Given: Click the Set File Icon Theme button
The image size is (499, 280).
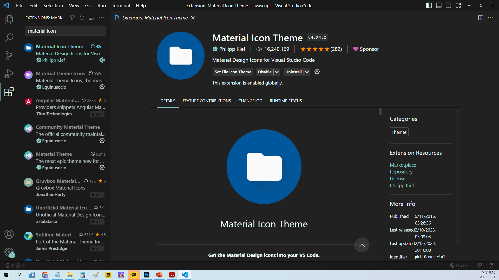Looking at the screenshot, I should [233, 72].
